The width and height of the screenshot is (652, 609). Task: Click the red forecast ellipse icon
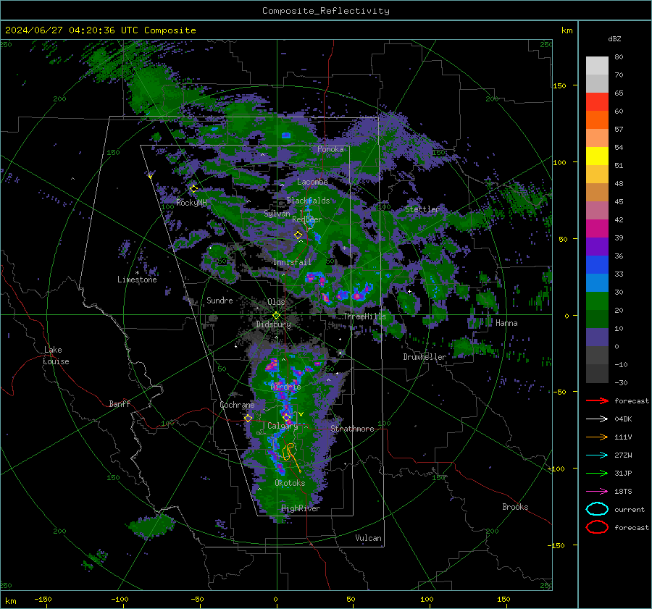[x=597, y=527]
